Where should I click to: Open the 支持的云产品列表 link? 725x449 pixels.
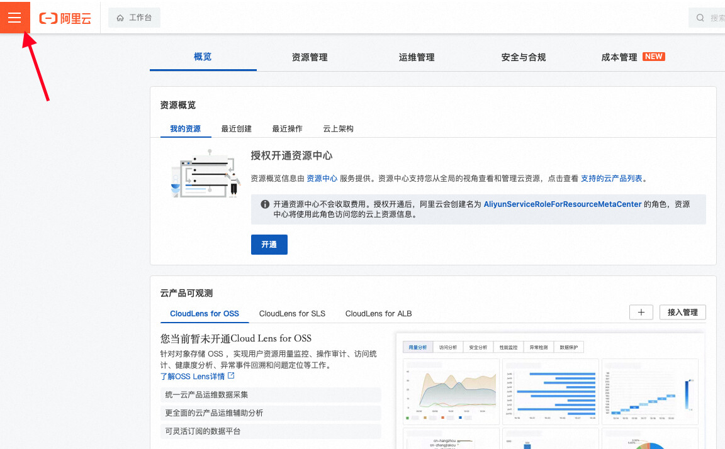[611, 179]
